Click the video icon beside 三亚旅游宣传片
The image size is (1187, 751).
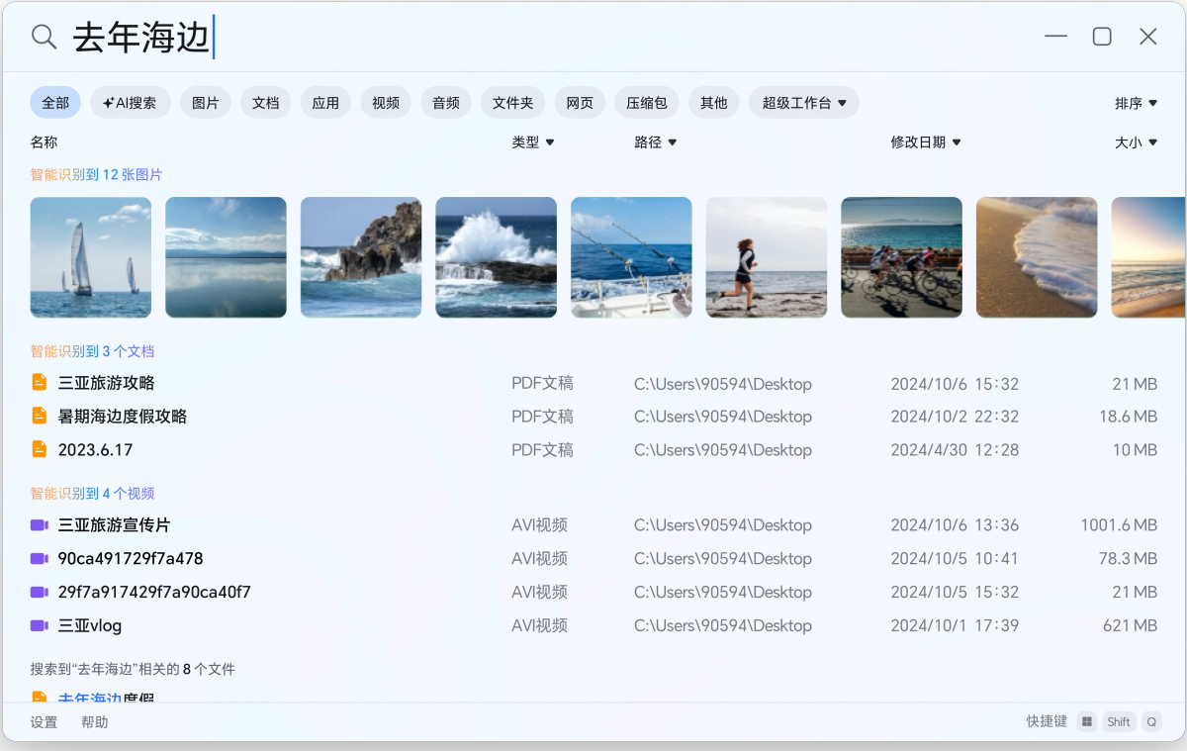pos(39,524)
